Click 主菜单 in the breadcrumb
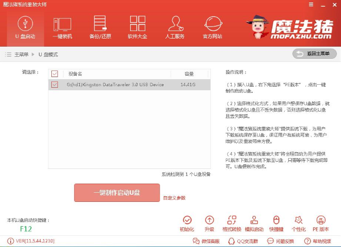This screenshot has height=247, width=341. 21,54
